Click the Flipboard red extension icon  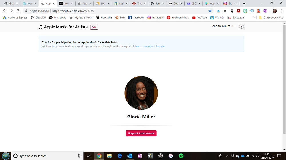239,11
